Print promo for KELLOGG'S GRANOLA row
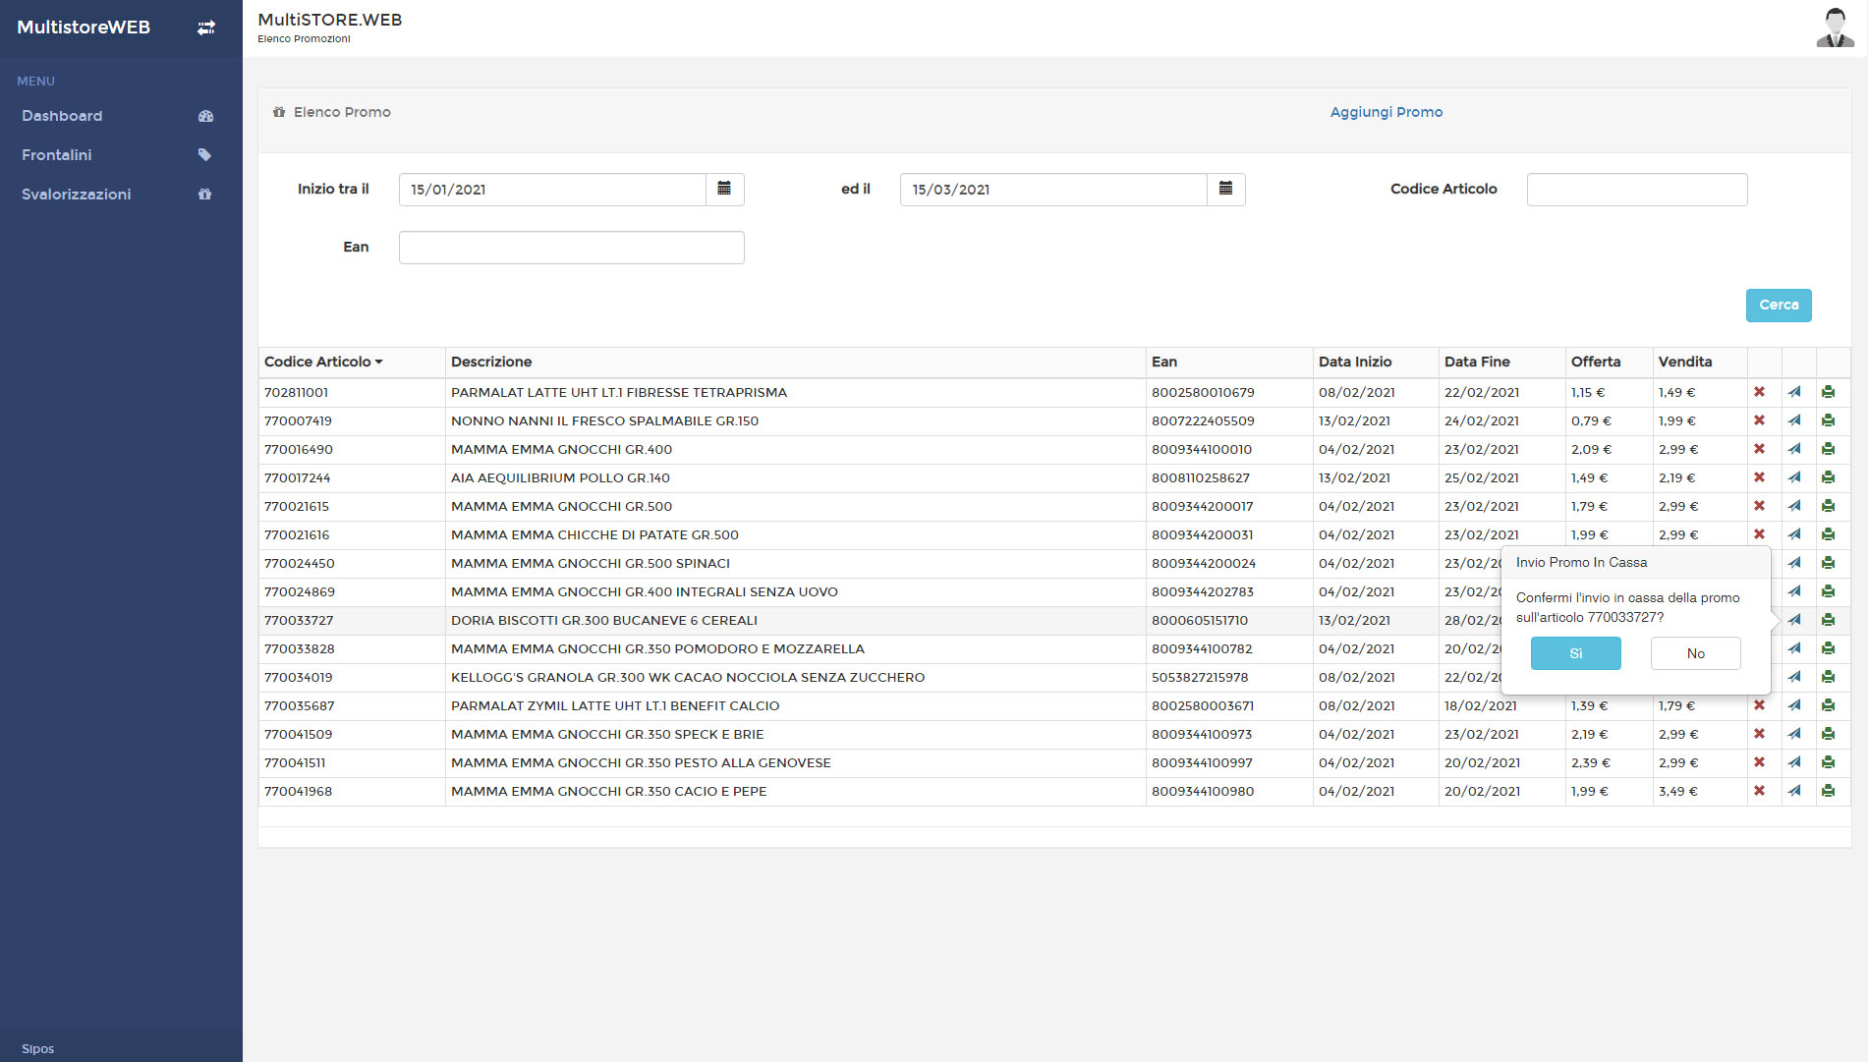Image resolution: width=1868 pixels, height=1062 pixels. (x=1828, y=677)
